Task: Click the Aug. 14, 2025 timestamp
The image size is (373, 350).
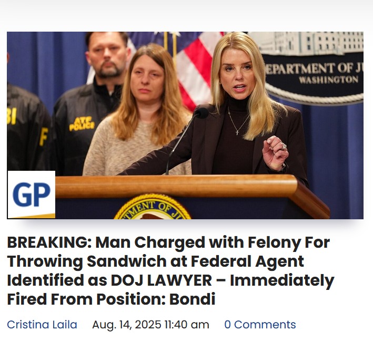Action: tap(150, 325)
